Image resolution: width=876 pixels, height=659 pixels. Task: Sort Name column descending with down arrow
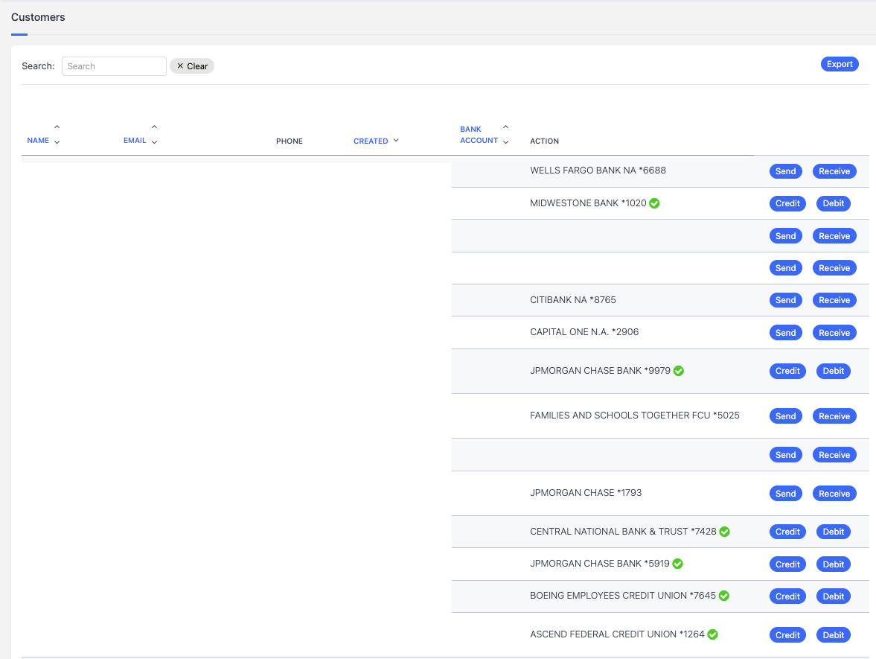[57, 142]
